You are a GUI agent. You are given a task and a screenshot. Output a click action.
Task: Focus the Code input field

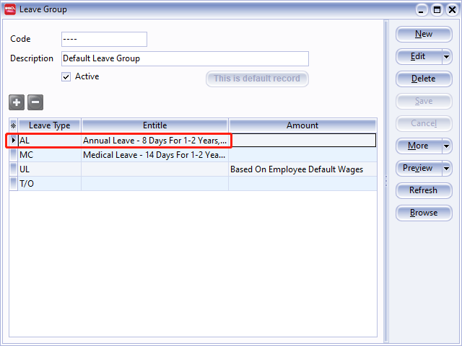(103, 39)
